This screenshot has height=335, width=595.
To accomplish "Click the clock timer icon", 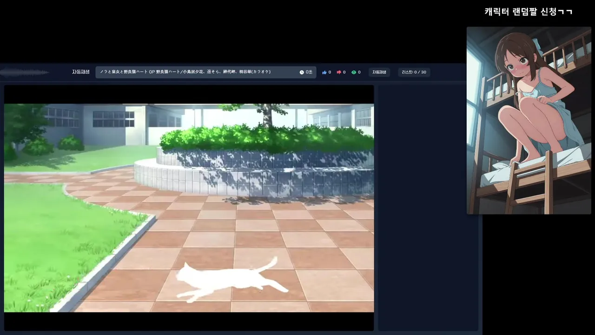I will coord(302,72).
